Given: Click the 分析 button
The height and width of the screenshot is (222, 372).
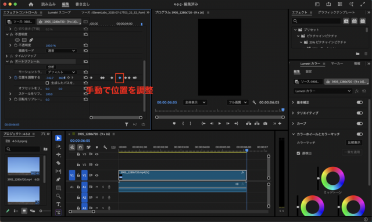Looking at the screenshot, I should click(x=51, y=67).
